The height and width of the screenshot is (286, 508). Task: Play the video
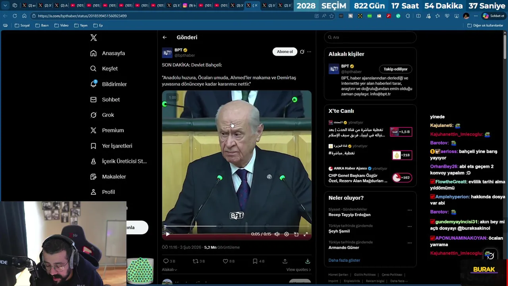167,234
